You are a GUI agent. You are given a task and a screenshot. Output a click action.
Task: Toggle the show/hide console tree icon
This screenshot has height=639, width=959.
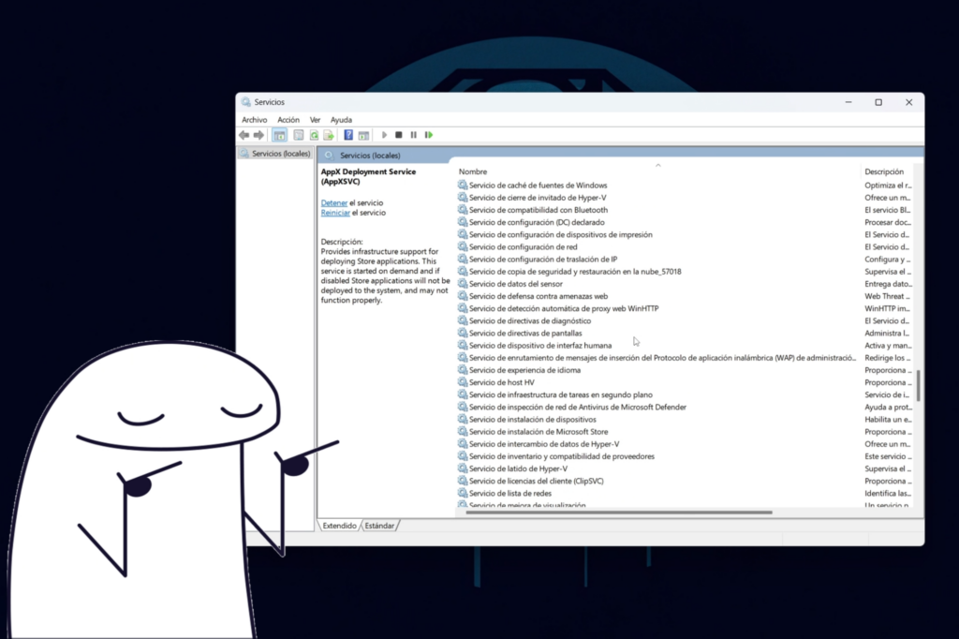279,135
